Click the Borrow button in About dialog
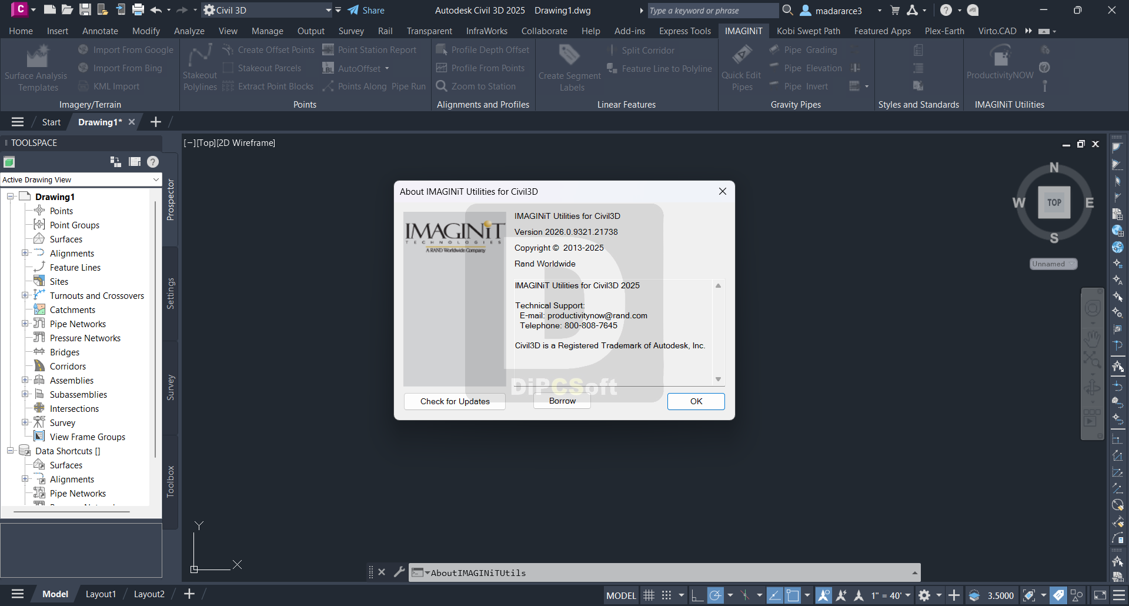Screen dimensions: 1129x606 562,401
